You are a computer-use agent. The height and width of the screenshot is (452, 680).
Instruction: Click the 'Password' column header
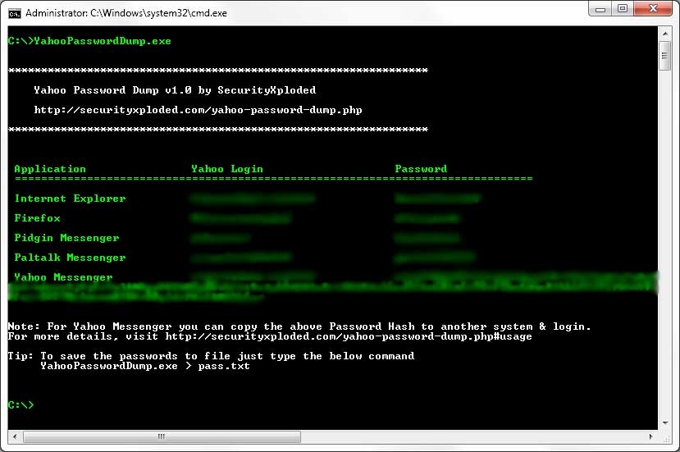pos(421,169)
